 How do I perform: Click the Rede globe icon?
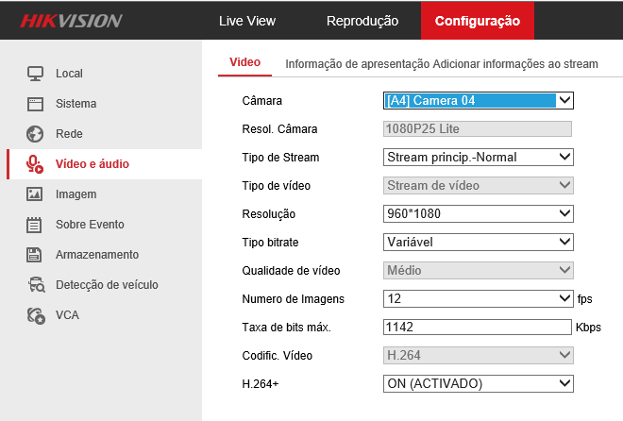pos(35,134)
